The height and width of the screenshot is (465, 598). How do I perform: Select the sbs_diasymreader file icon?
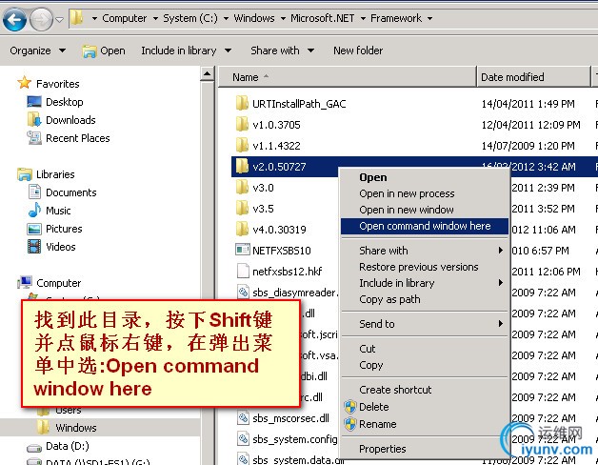click(243, 293)
